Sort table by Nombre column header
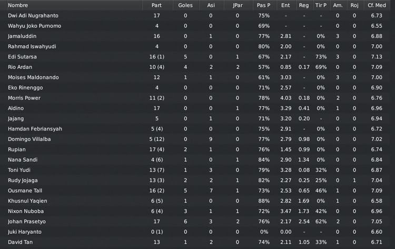The image size is (395, 249). [x=18, y=5]
